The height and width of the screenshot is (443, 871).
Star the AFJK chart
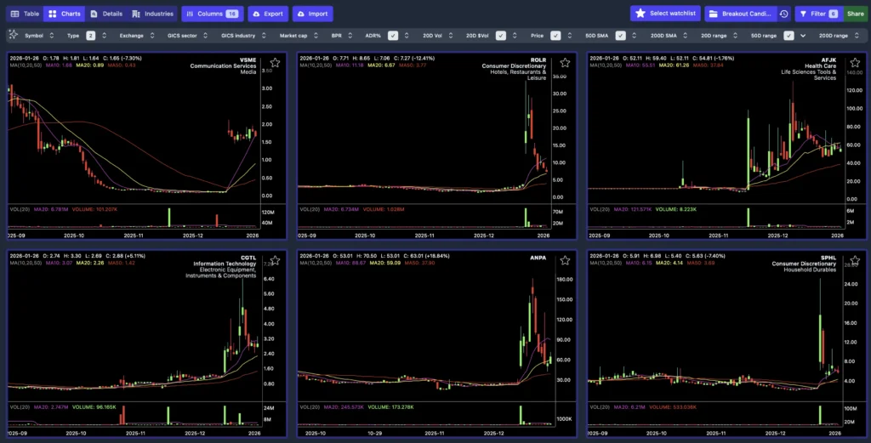coord(854,62)
